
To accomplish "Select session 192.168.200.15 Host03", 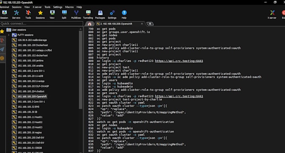I will pos(30,127).
